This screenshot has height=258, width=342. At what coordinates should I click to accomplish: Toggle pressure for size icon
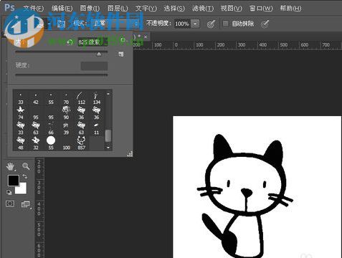pyautogui.click(x=265, y=24)
